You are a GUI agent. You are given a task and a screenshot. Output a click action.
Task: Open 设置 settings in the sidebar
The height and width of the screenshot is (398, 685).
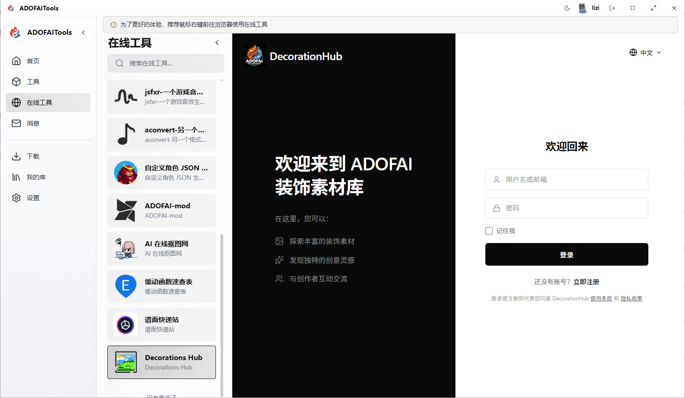pos(48,198)
